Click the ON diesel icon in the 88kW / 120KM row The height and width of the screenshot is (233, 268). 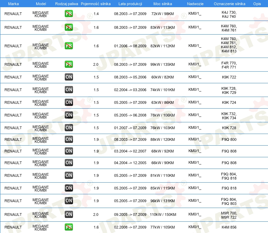(x=69, y=139)
